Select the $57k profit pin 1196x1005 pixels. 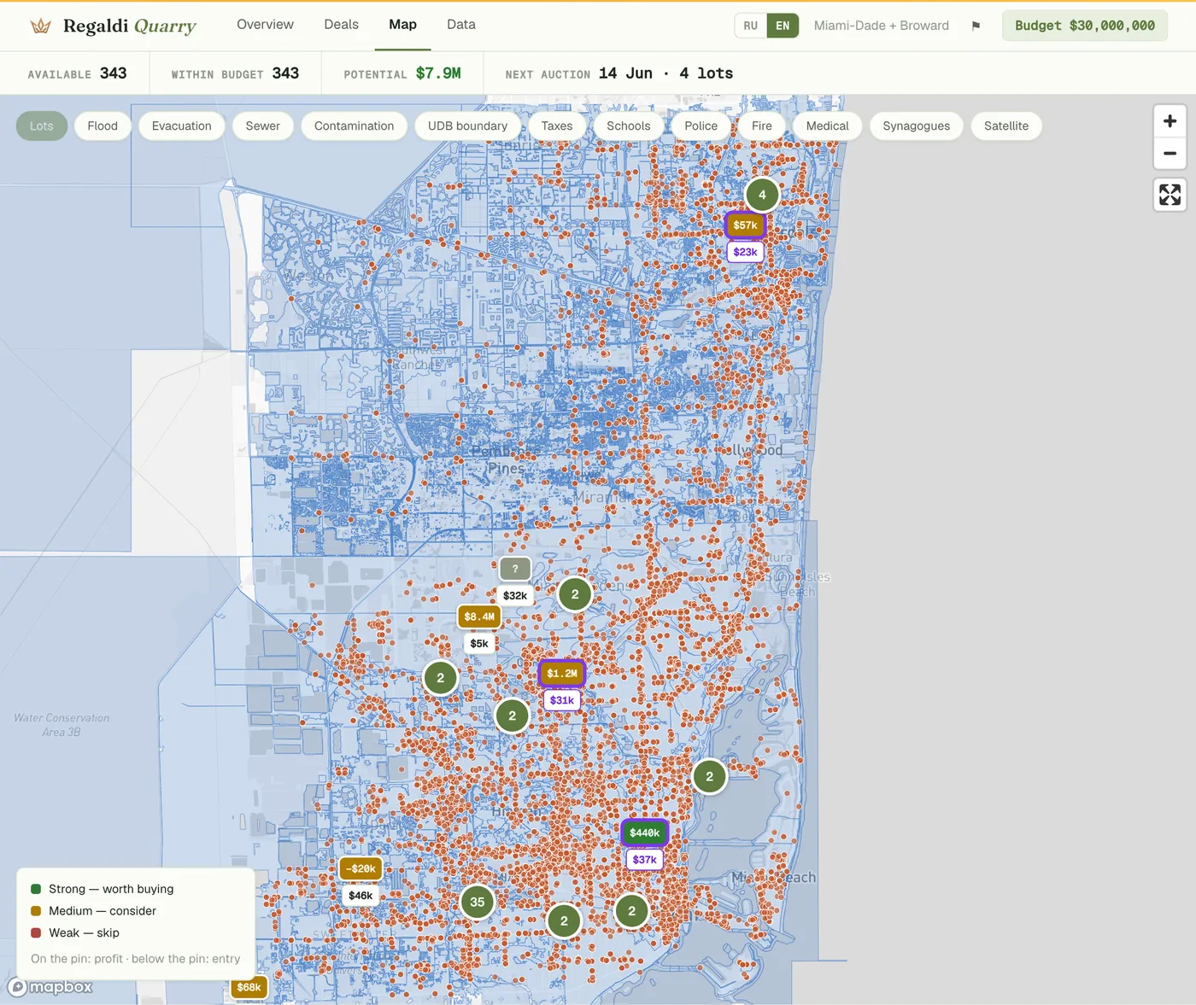coord(745,225)
